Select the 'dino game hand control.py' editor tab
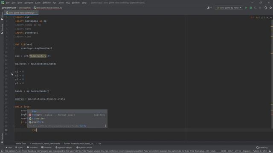This screenshot has height=153, width=273. click(21, 13)
